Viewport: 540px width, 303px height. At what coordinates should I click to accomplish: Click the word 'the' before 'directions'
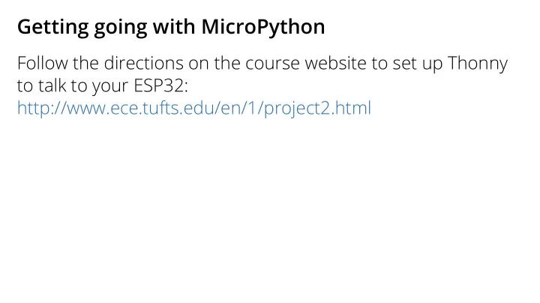pyautogui.click(x=85, y=63)
